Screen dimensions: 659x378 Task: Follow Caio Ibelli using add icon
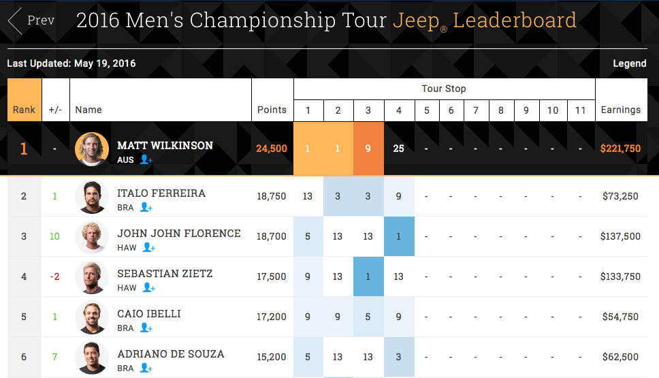[146, 328]
